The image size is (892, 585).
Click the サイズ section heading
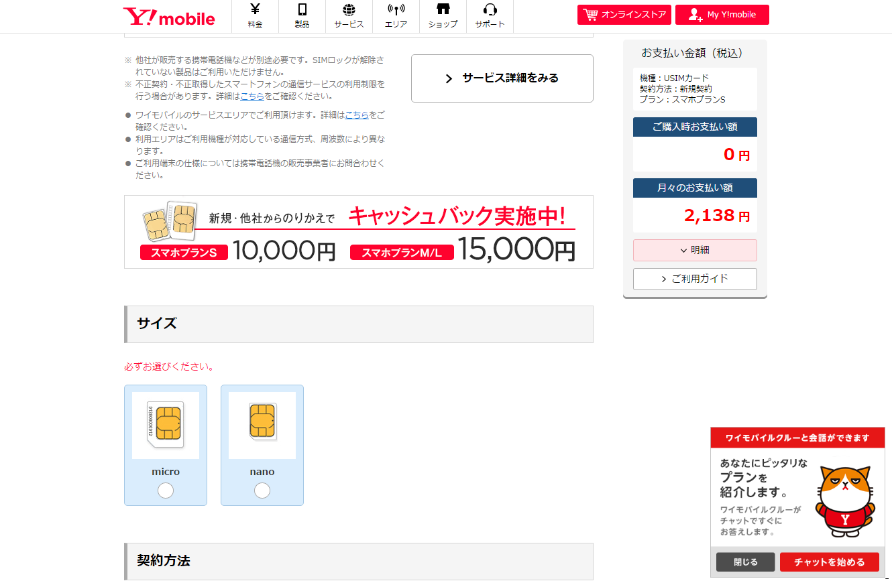[x=359, y=324]
